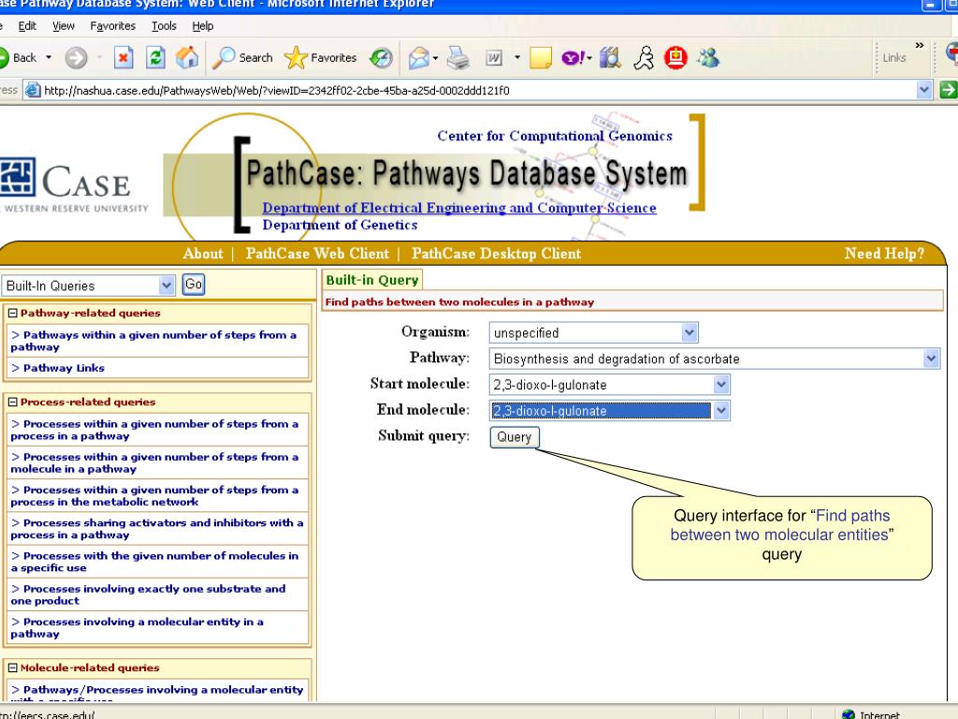Open the About link
This screenshot has width=958, height=719.
coord(203,253)
